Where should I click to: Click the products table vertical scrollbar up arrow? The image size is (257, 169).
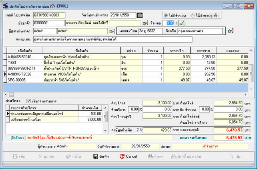coord(251,50)
